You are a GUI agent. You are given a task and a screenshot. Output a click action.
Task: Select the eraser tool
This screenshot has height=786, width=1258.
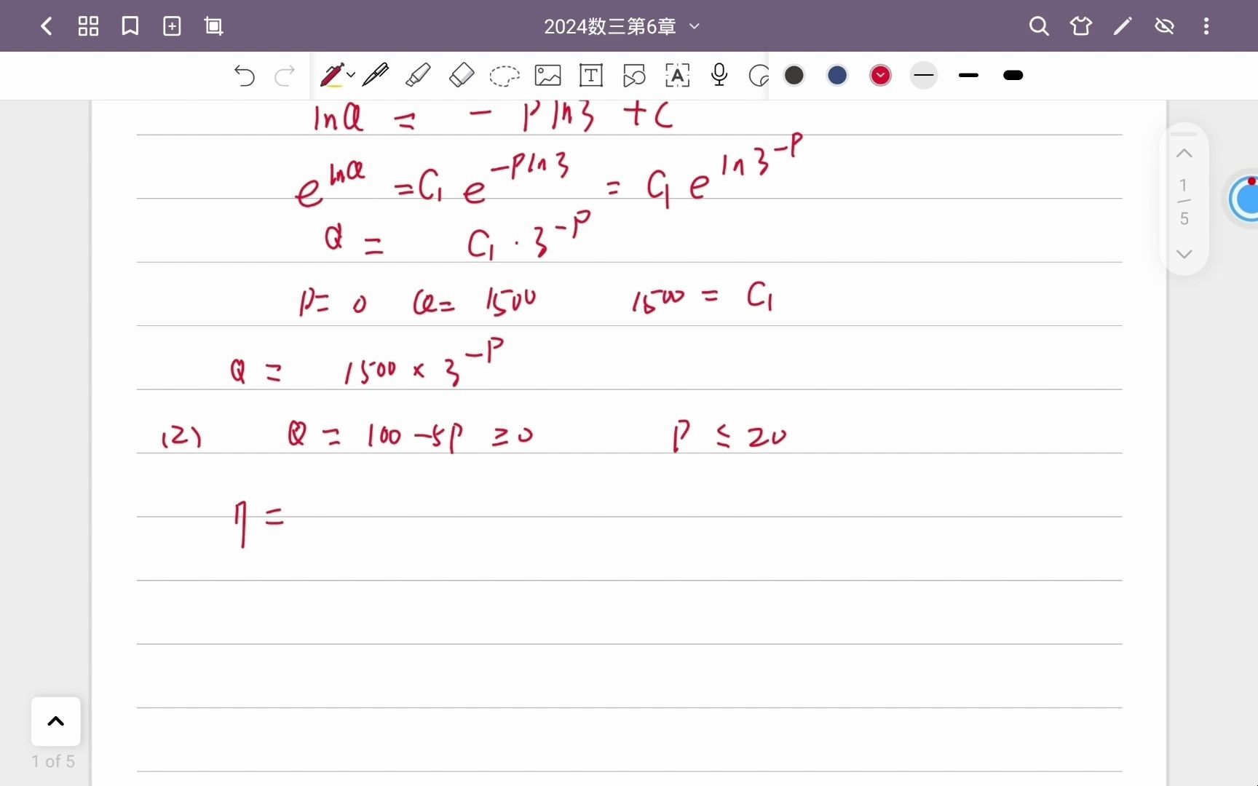(x=462, y=75)
